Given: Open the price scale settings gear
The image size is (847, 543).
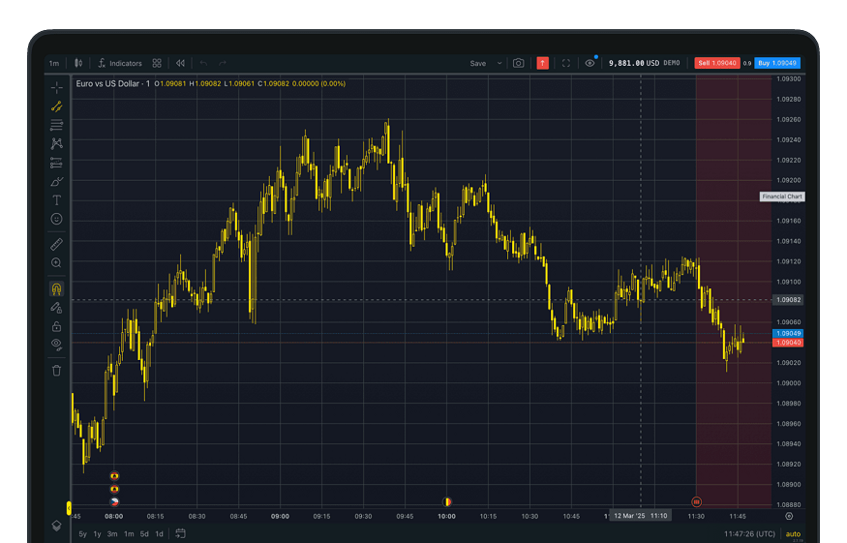Looking at the screenshot, I should pyautogui.click(x=789, y=516).
